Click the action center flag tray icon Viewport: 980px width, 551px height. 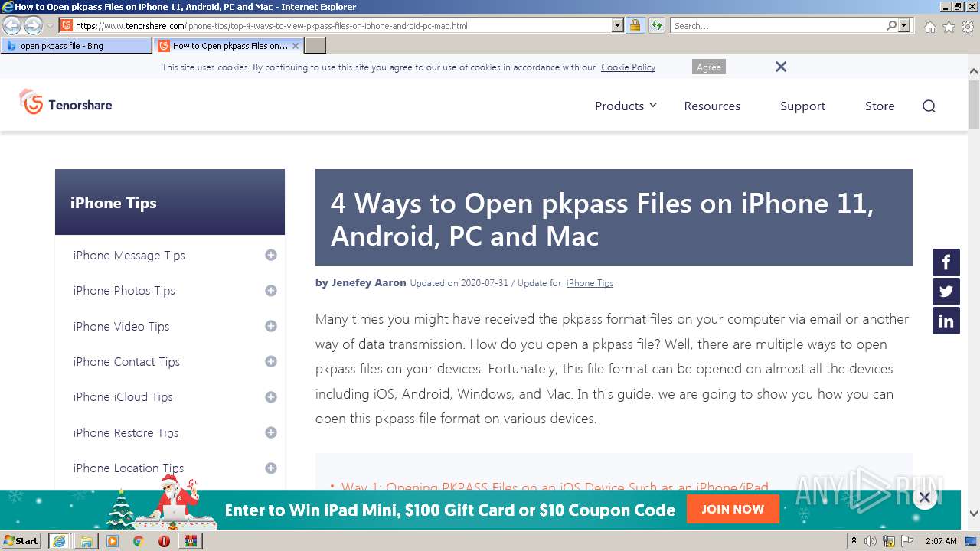(x=906, y=541)
